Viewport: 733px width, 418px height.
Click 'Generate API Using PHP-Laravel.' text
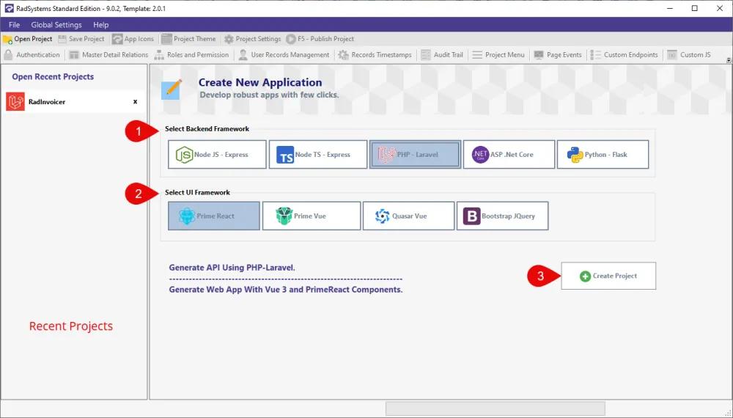pyautogui.click(x=232, y=268)
